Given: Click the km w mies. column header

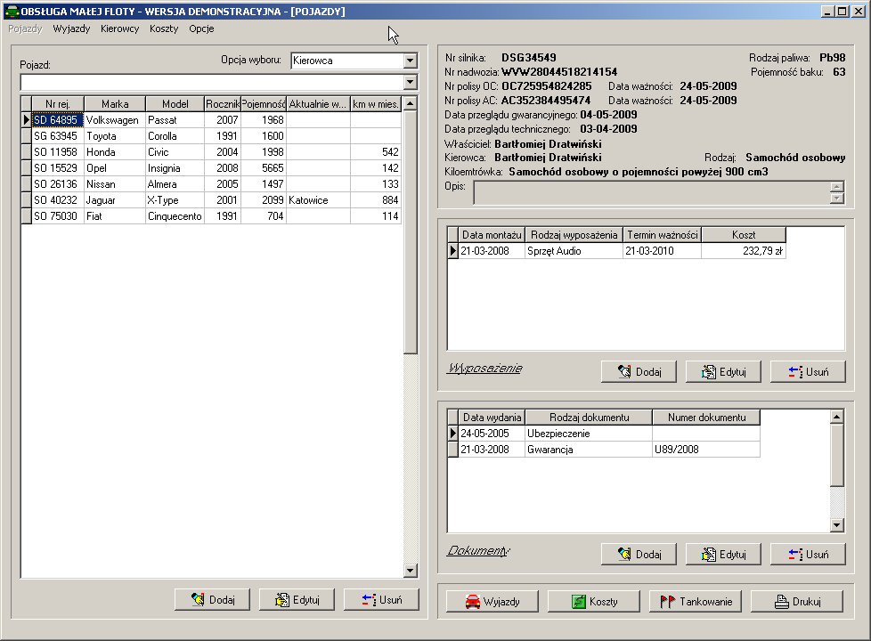Looking at the screenshot, I should 376,104.
